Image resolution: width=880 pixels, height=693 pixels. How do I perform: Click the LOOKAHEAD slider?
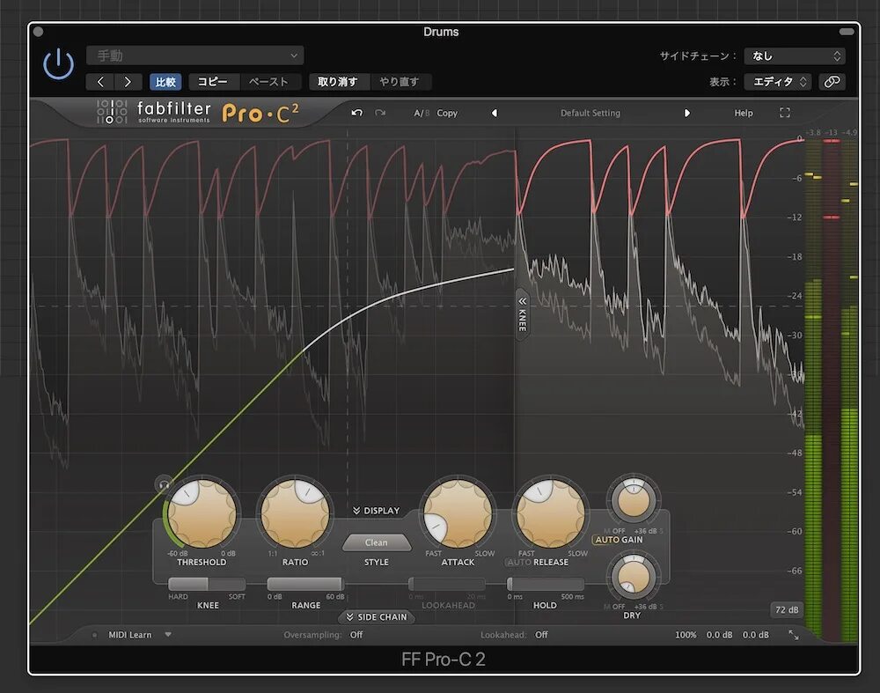click(x=447, y=584)
